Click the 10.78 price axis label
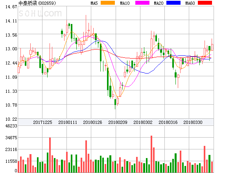The width and height of the screenshot is (236, 173). click(x=11, y=105)
